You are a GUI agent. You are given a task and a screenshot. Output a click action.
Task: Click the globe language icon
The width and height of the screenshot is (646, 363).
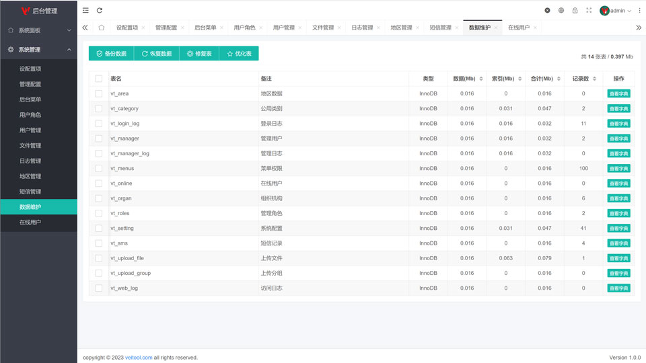pyautogui.click(x=561, y=11)
